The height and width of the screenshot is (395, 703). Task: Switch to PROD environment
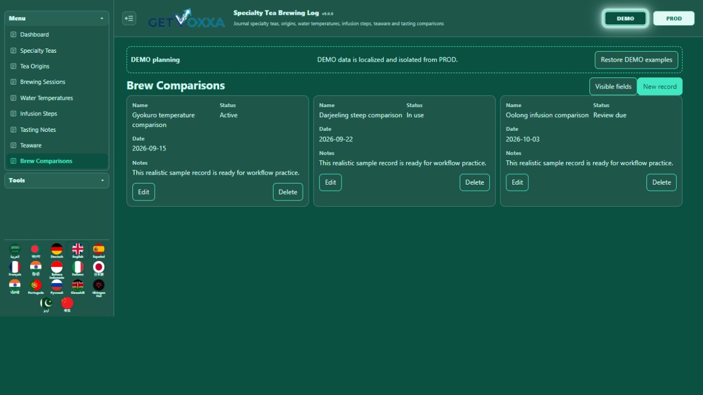point(674,18)
